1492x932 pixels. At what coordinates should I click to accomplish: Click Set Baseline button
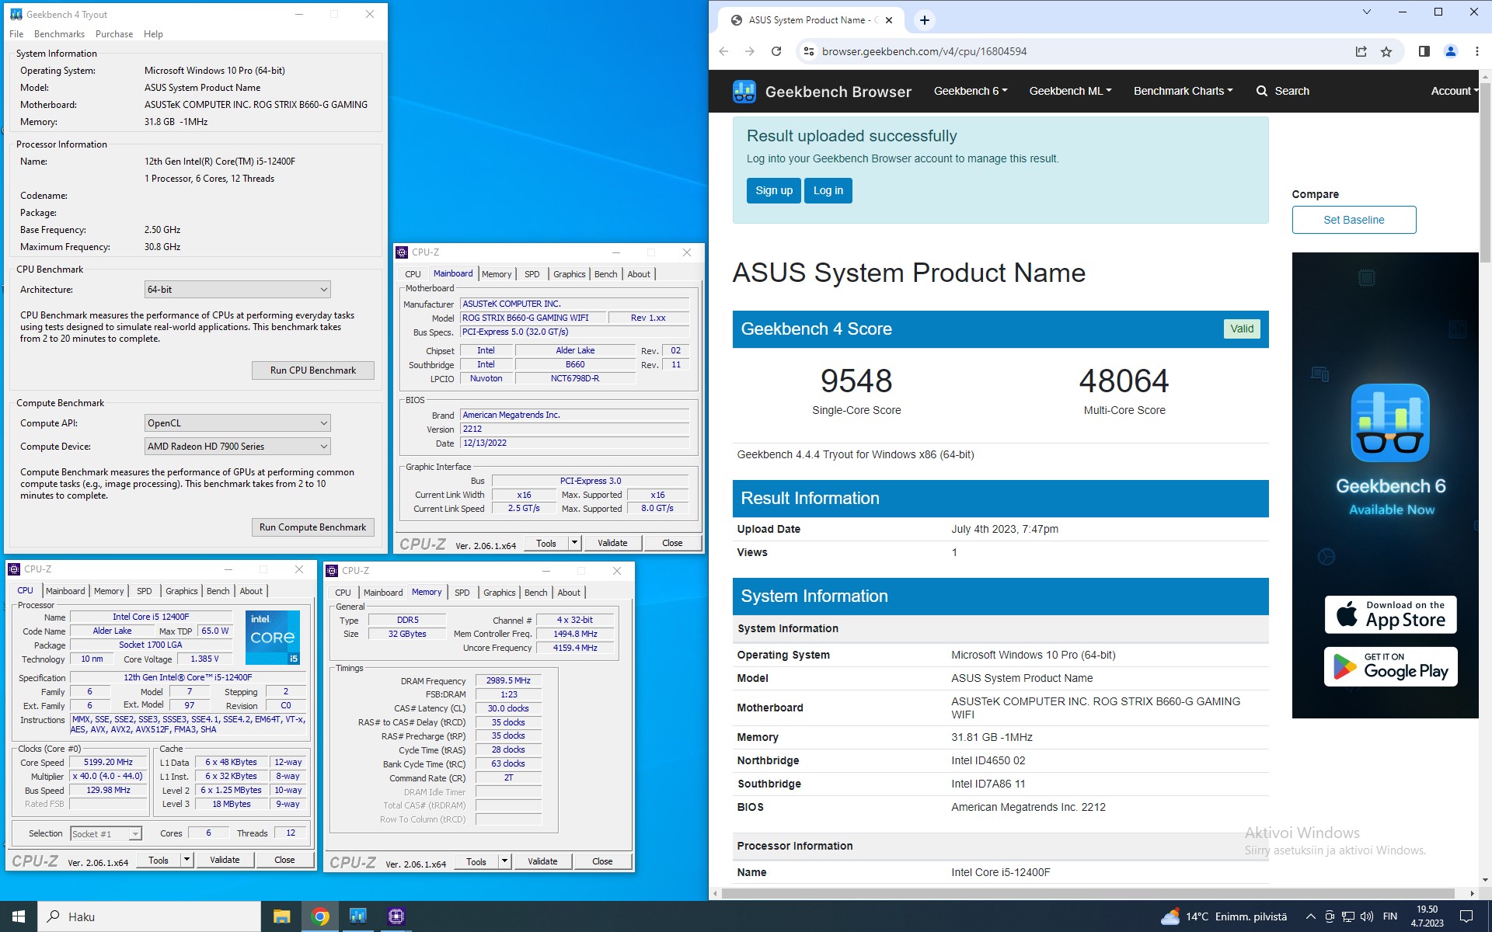coord(1354,220)
